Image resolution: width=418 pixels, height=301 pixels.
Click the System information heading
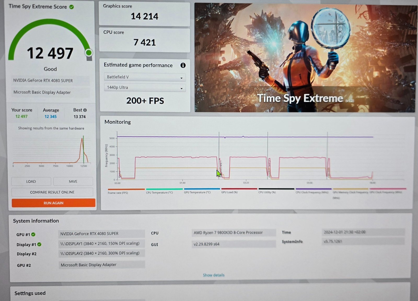tap(36, 221)
